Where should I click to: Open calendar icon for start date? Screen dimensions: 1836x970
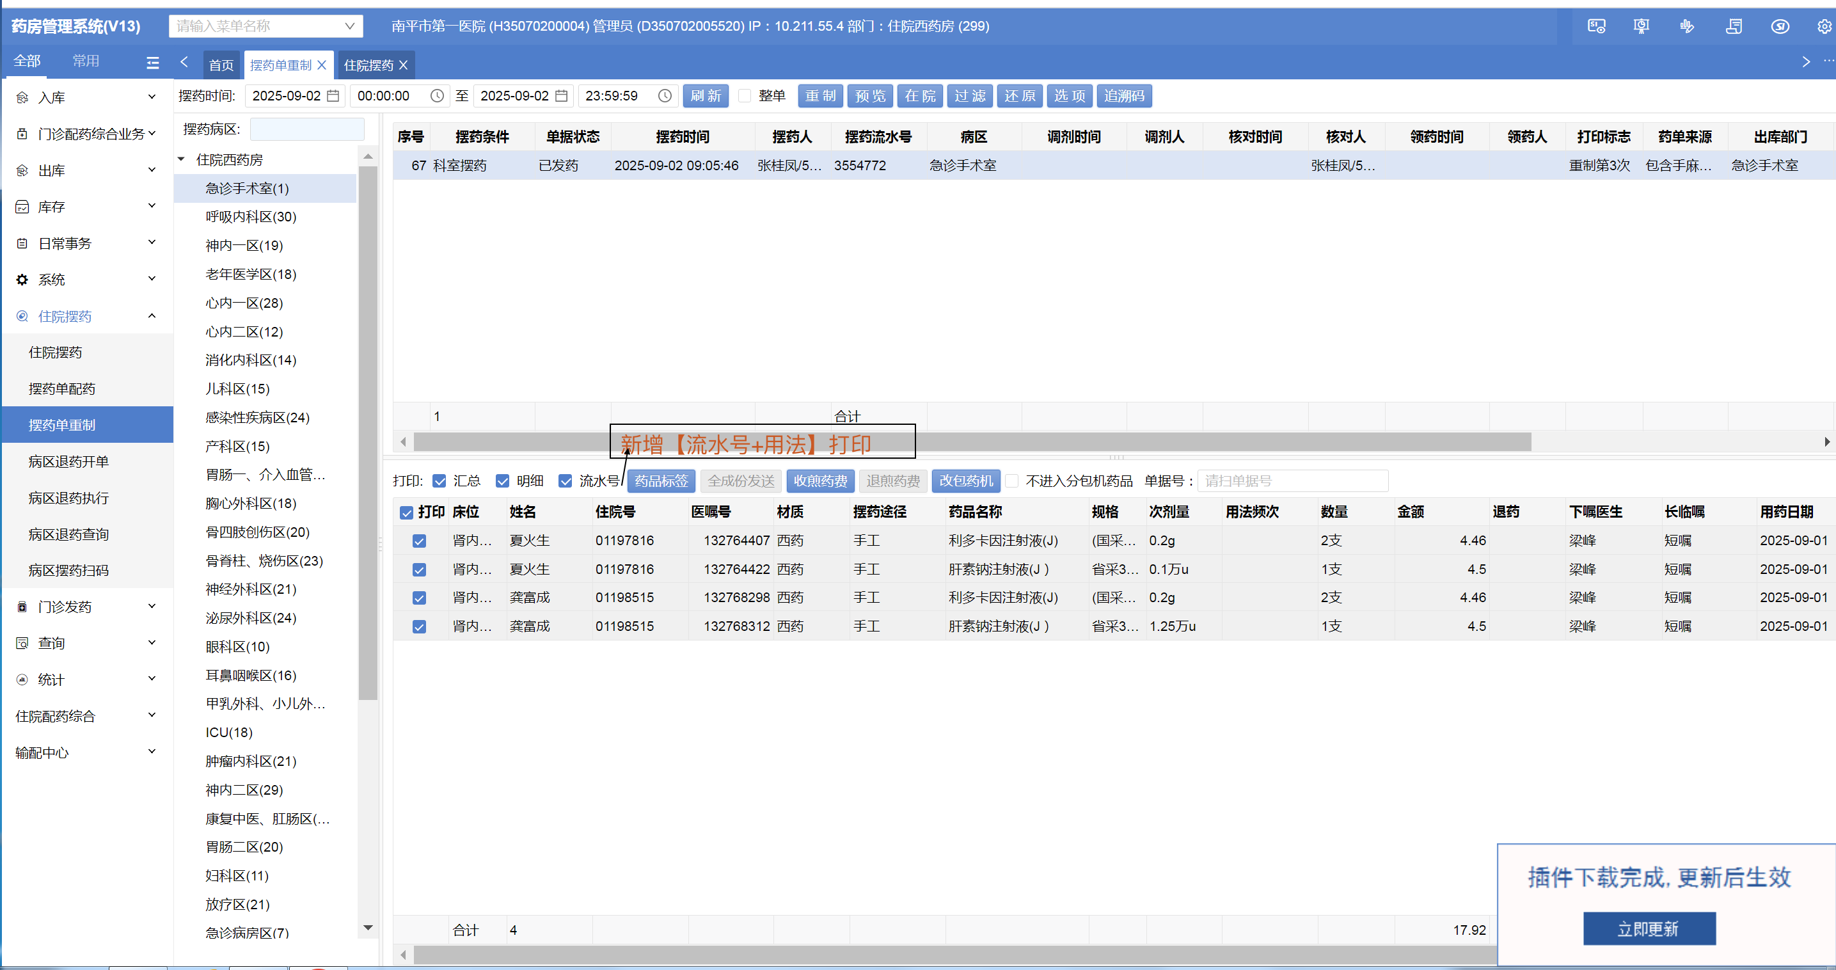(x=333, y=95)
